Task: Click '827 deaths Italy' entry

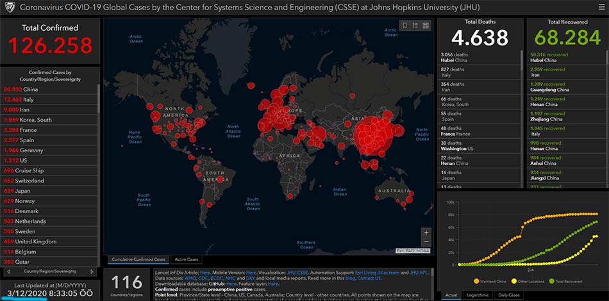Action: coord(480,72)
